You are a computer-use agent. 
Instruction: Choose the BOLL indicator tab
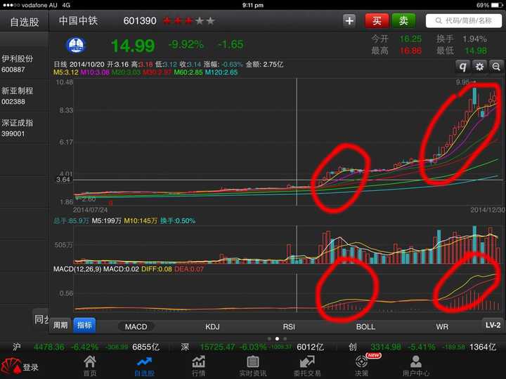pyautogui.click(x=365, y=327)
